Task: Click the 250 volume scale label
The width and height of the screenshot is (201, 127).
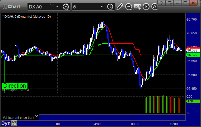Action: point(189,97)
